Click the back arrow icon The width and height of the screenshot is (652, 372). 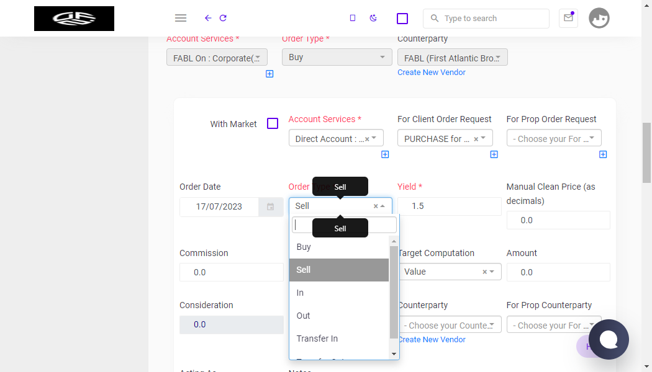(208, 18)
